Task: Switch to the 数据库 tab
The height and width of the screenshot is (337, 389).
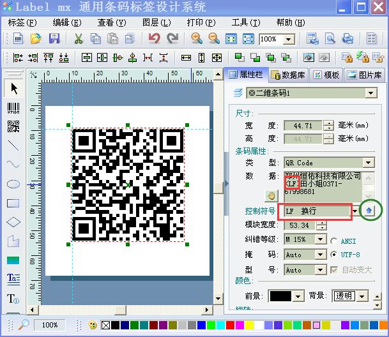Action: point(289,75)
